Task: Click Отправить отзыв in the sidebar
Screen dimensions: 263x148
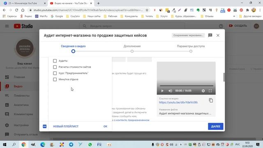Action: pyautogui.click(x=19, y=134)
